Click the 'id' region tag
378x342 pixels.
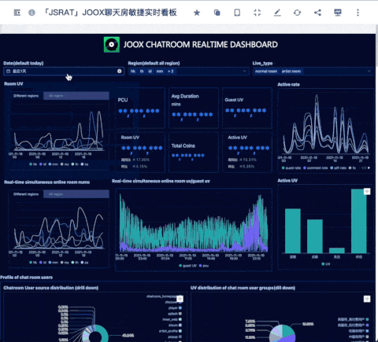(x=150, y=72)
